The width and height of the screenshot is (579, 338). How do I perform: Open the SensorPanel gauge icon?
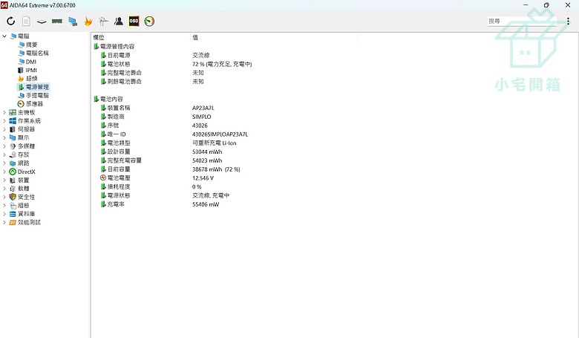tap(149, 22)
